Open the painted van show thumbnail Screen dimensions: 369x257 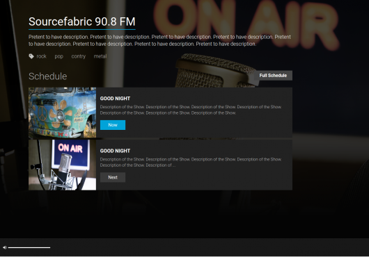pyautogui.click(x=63, y=113)
